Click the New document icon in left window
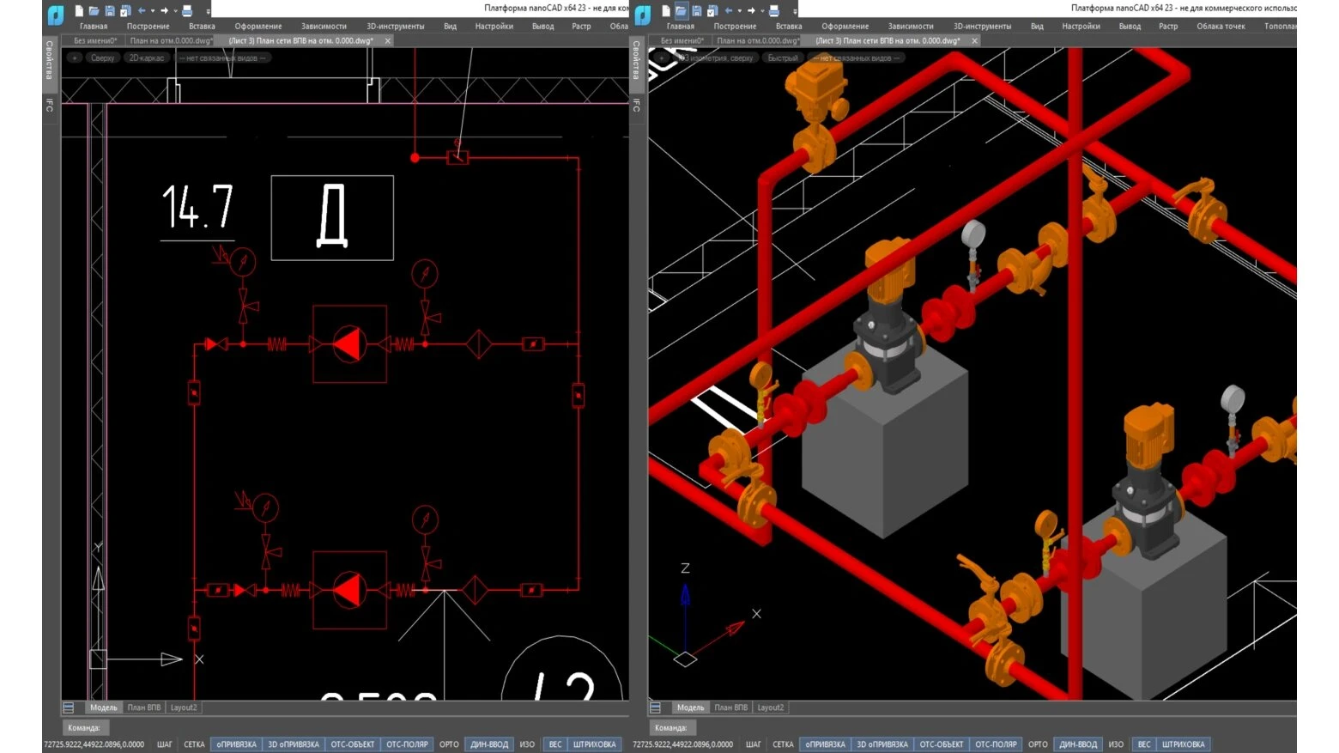 (x=79, y=11)
